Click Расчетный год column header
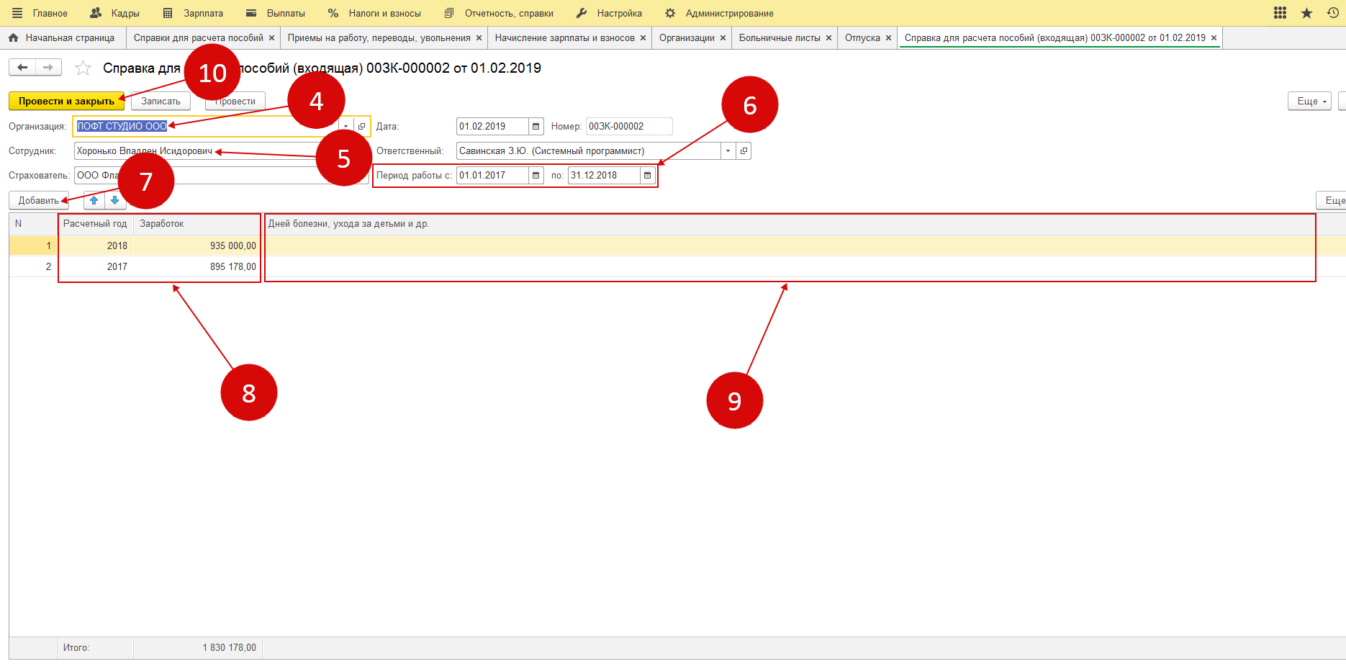The height and width of the screenshot is (666, 1346). pos(96,224)
